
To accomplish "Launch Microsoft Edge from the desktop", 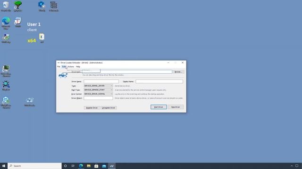I will point(6,23).
